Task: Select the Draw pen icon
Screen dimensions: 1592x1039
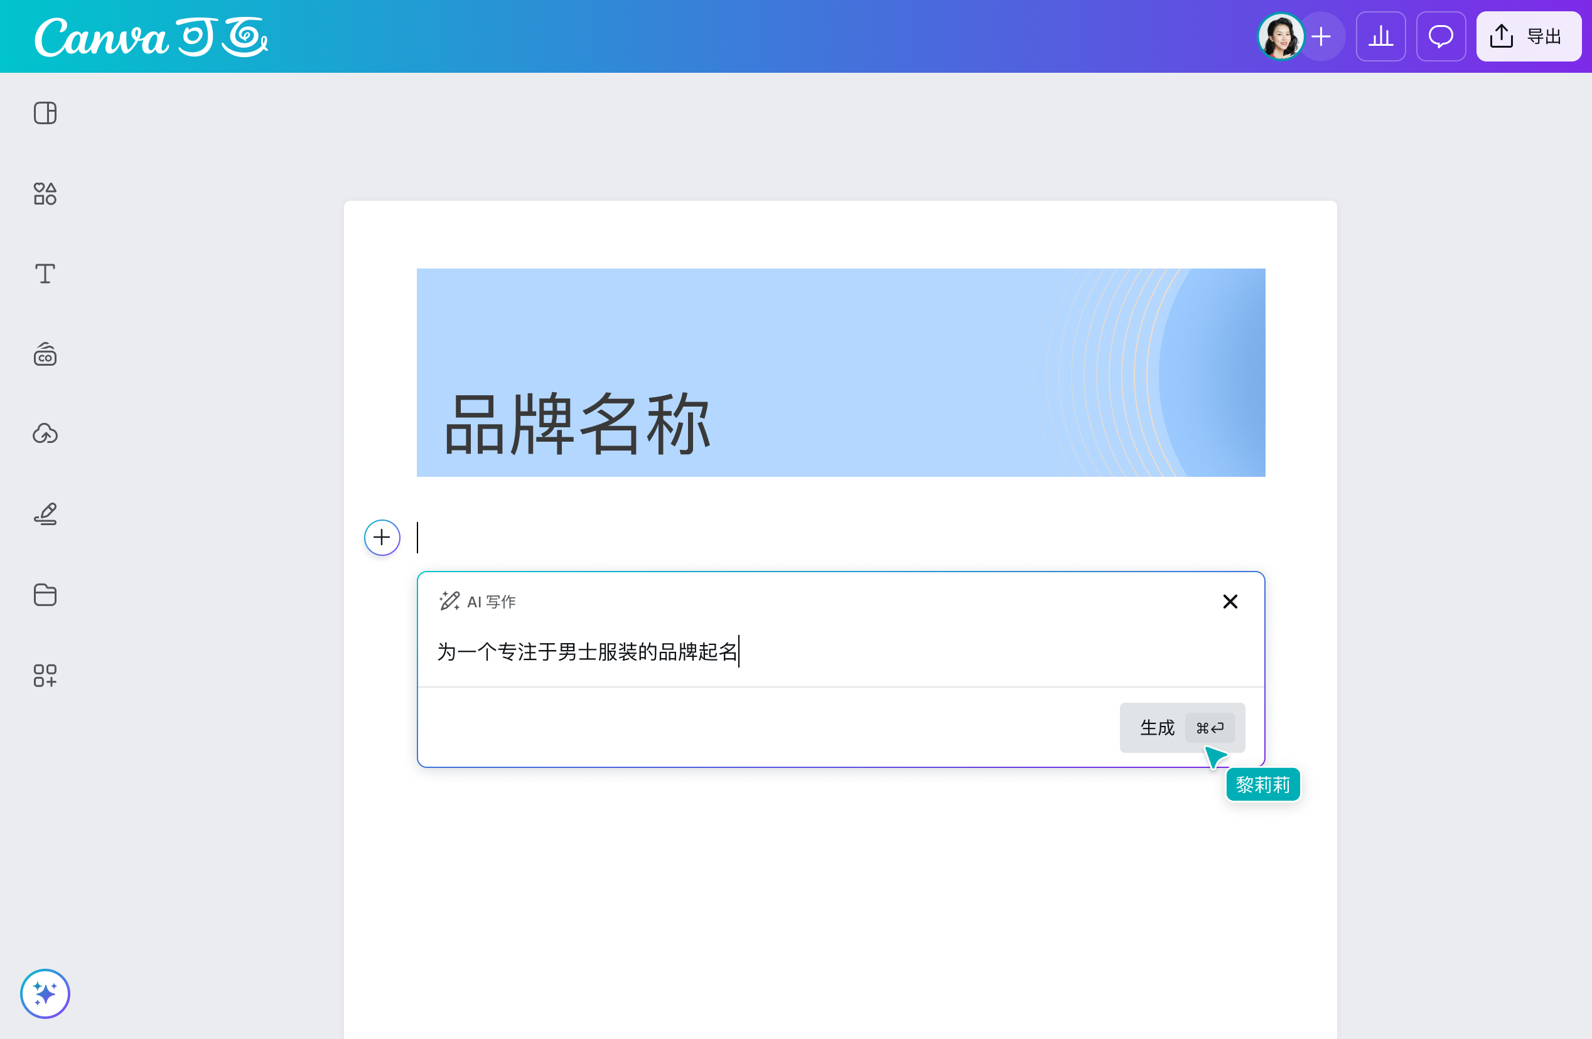Action: tap(45, 514)
